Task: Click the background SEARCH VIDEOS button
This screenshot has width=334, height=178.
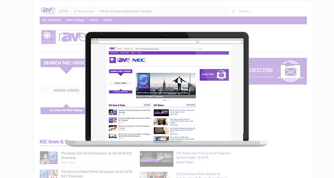Action: pos(63,90)
